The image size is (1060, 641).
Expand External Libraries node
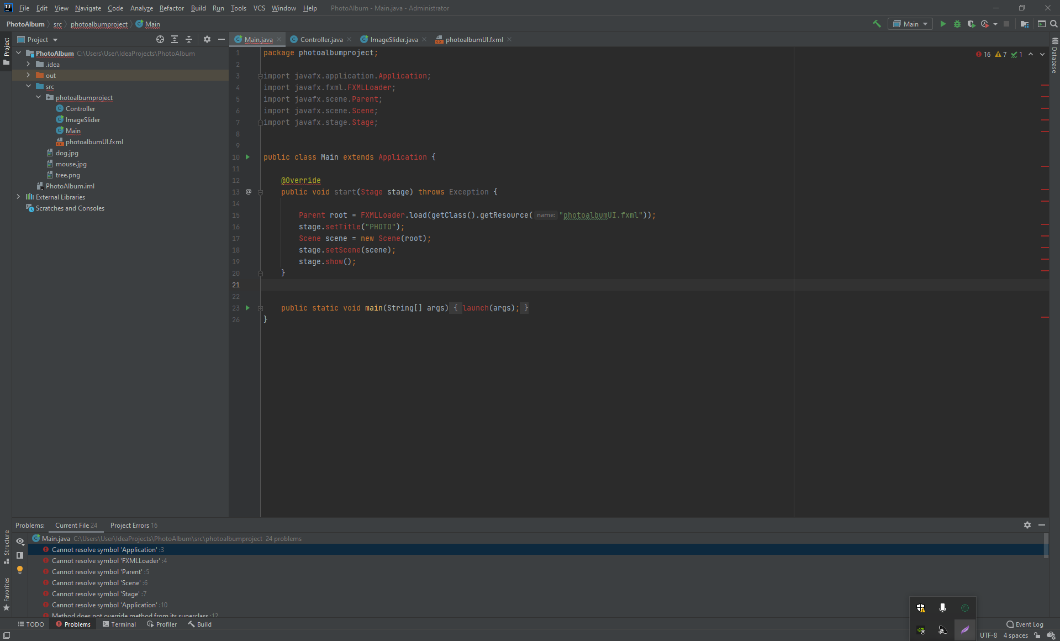coord(18,197)
